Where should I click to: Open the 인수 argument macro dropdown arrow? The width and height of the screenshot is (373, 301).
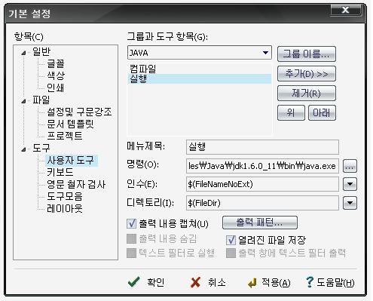(x=350, y=184)
